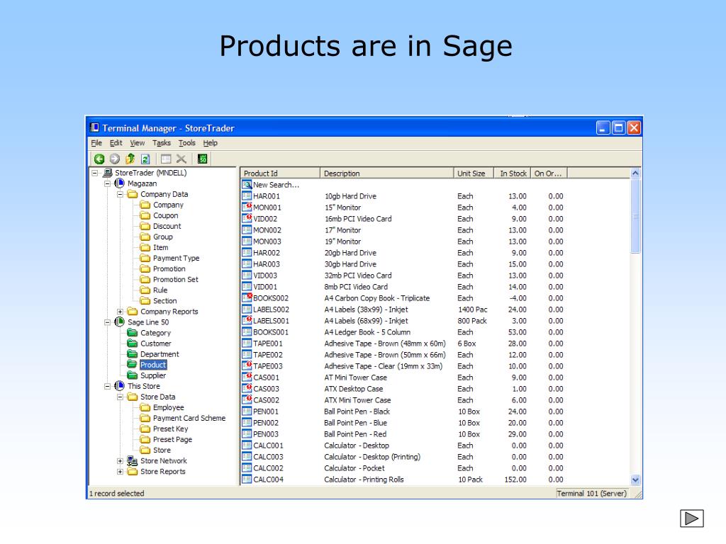Click the product list vertical scrollbar thumb

(x=635, y=215)
